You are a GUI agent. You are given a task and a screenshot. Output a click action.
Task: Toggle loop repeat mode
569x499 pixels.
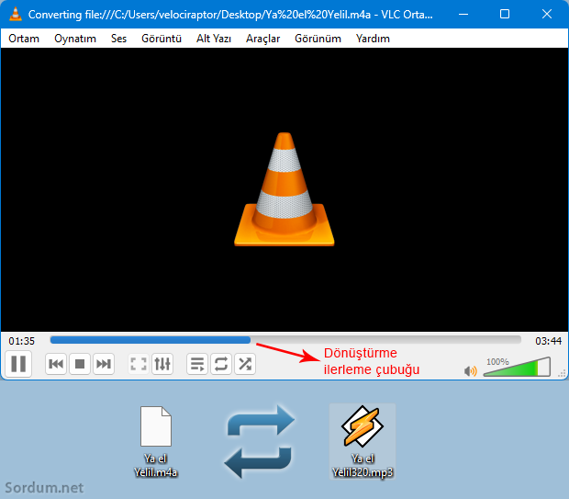(x=221, y=364)
